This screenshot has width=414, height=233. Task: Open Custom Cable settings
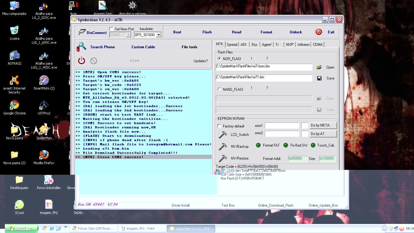(143, 47)
